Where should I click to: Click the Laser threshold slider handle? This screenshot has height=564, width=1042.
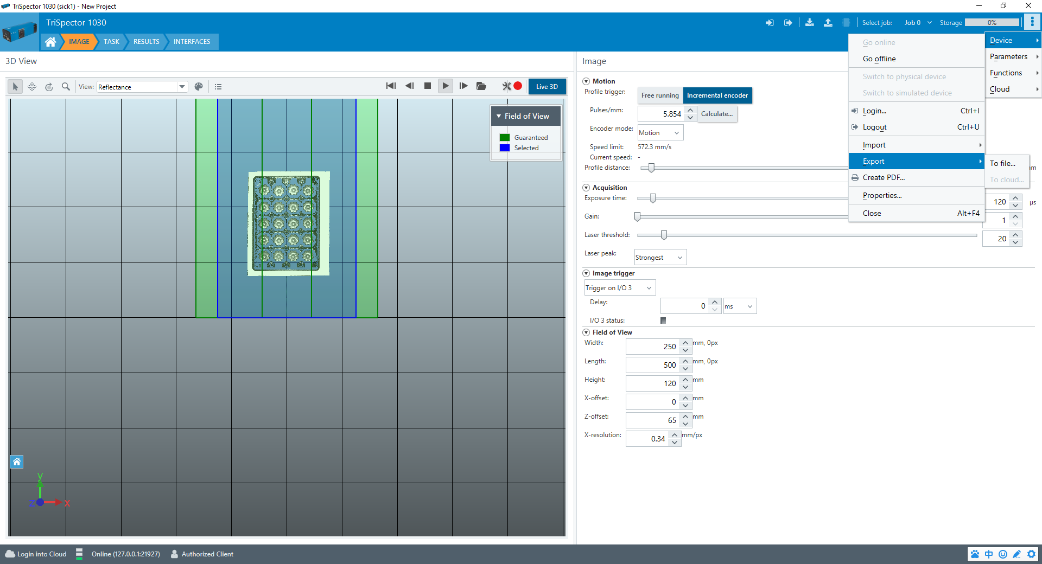(664, 235)
